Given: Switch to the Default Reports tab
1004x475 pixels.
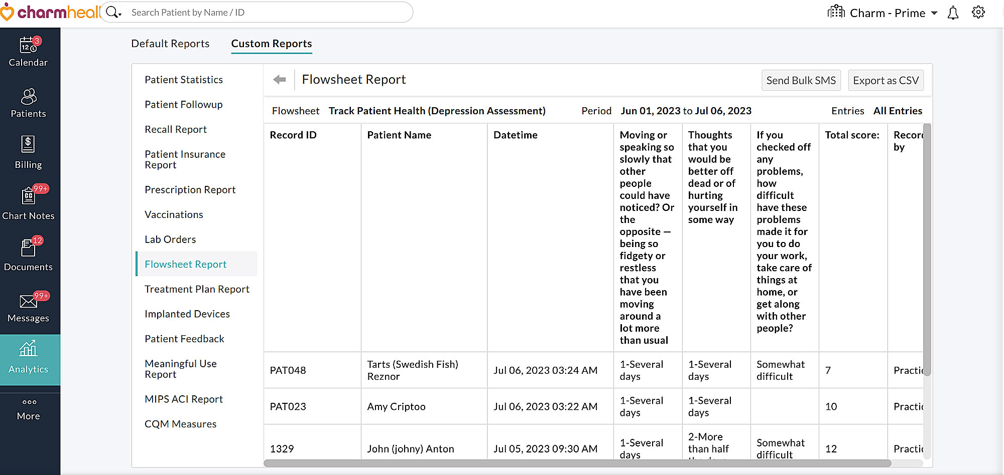Looking at the screenshot, I should click(x=170, y=44).
